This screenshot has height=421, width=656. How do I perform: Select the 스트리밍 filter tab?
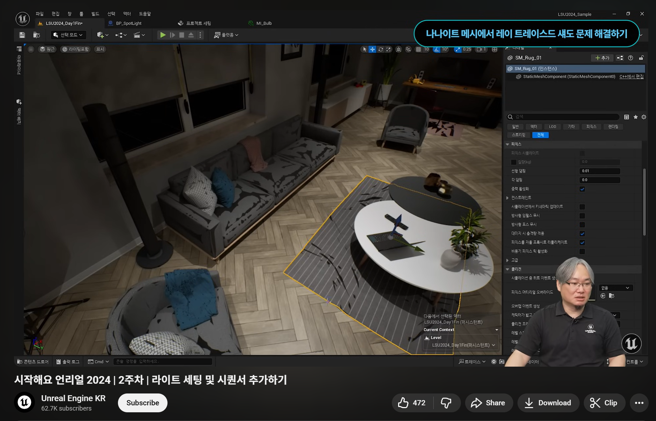tap(519, 135)
